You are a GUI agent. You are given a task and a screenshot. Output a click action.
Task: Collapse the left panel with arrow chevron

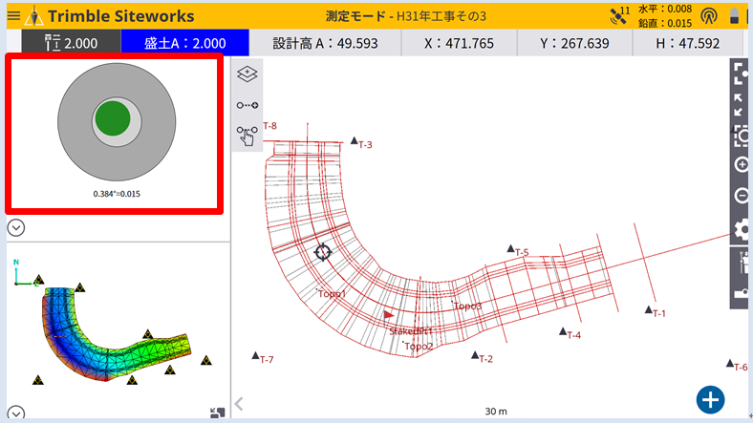239,404
